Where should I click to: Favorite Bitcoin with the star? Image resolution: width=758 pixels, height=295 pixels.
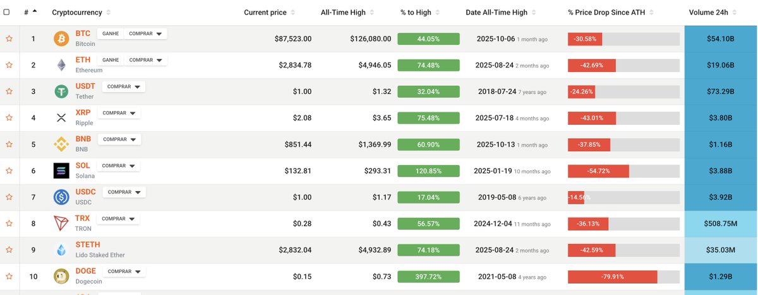pyautogui.click(x=9, y=38)
